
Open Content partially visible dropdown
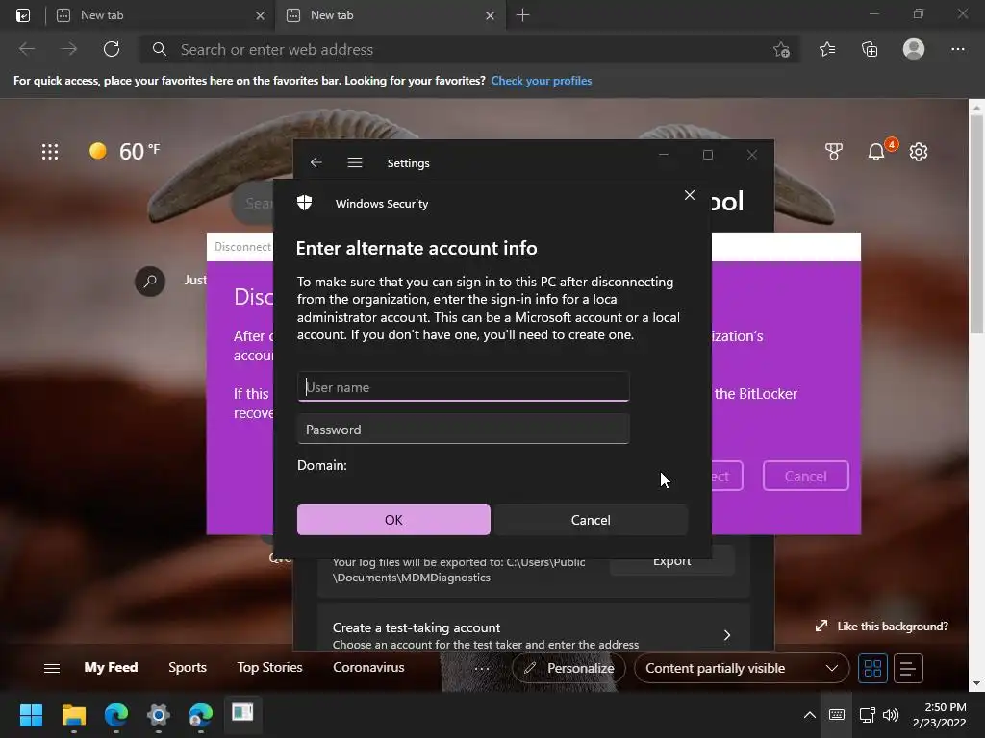(x=742, y=669)
